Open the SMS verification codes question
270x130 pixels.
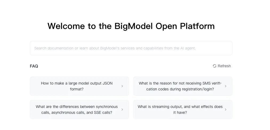point(180,86)
